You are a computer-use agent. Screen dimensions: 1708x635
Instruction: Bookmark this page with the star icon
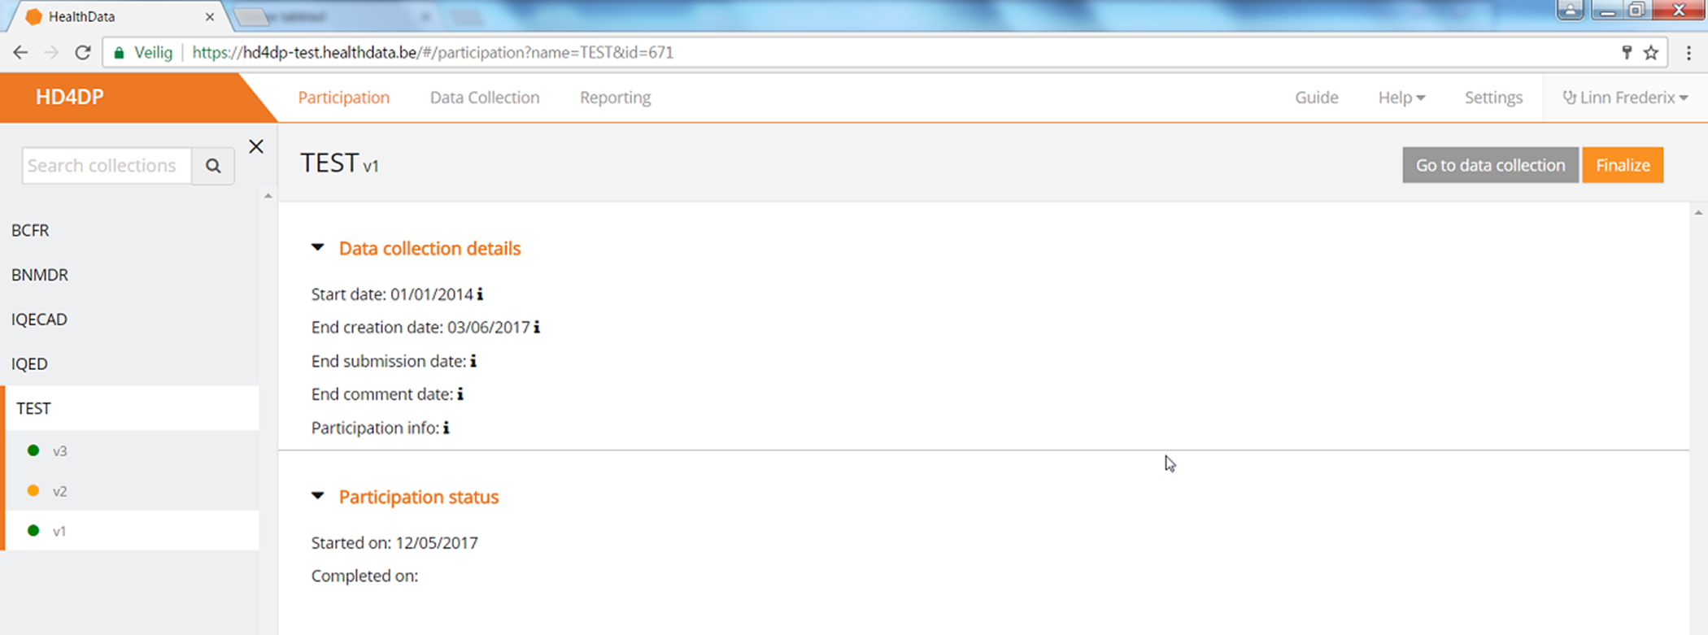pyautogui.click(x=1651, y=53)
